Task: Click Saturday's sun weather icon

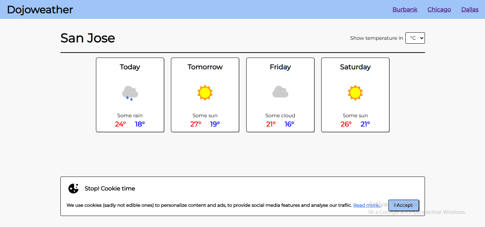Action: [355, 93]
